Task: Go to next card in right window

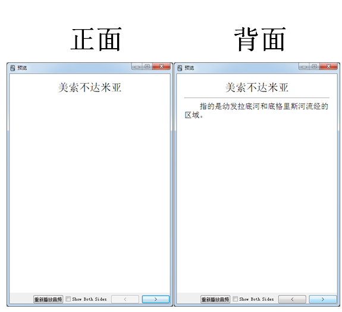Action: tap(322, 299)
